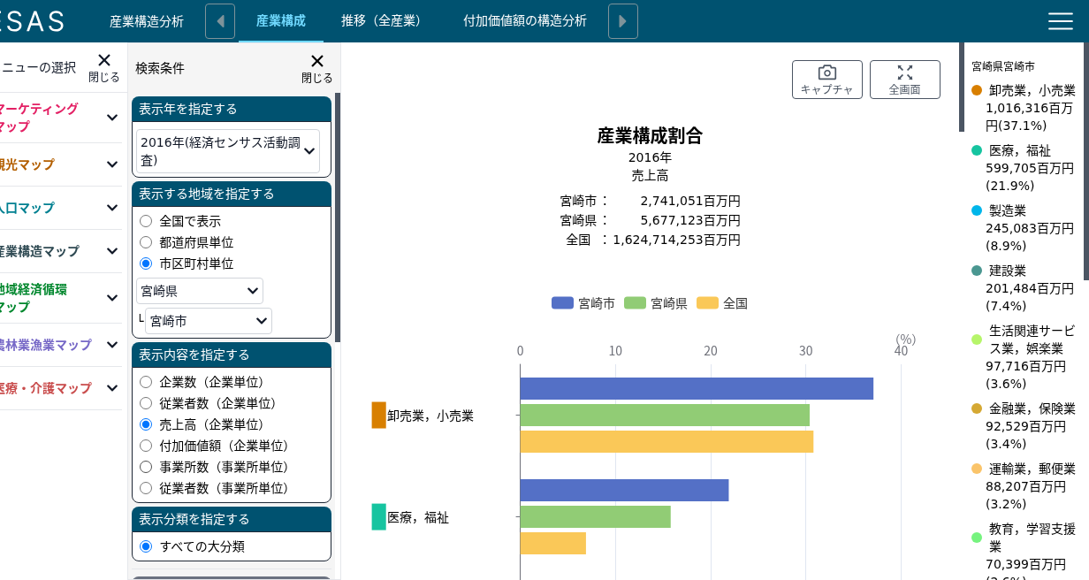Click the right legend panel scrollbar
The image size is (1089, 580).
pyautogui.click(x=1085, y=161)
